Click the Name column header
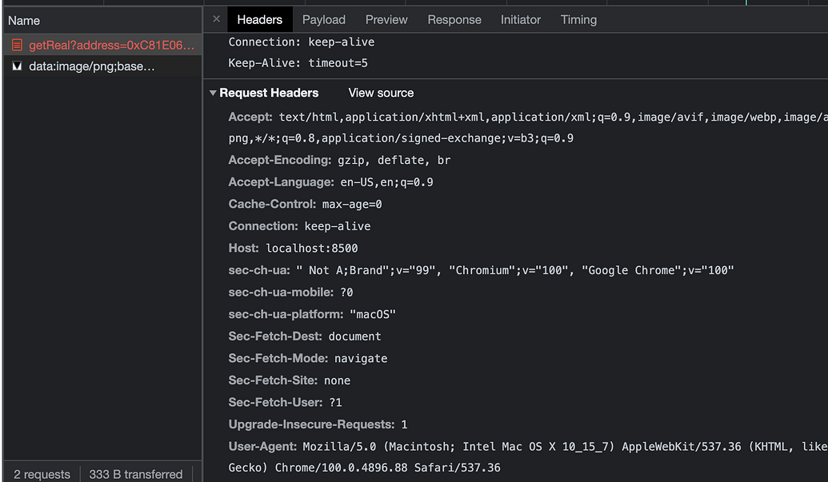Screen dimensions: 828x482 (24, 20)
